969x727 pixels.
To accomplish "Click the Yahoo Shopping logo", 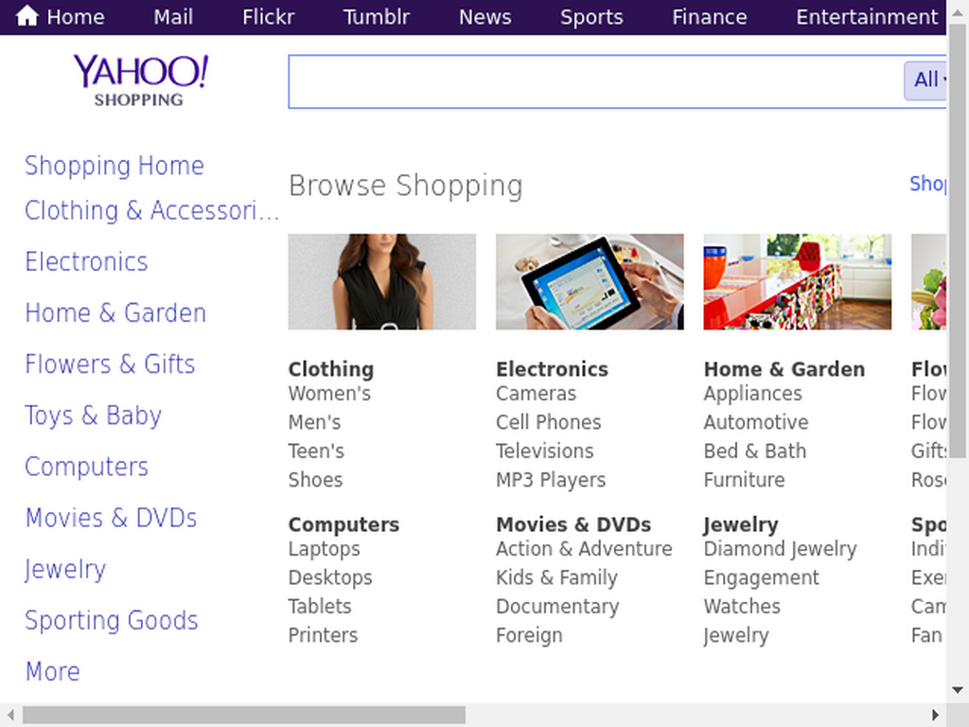I will pos(141,80).
